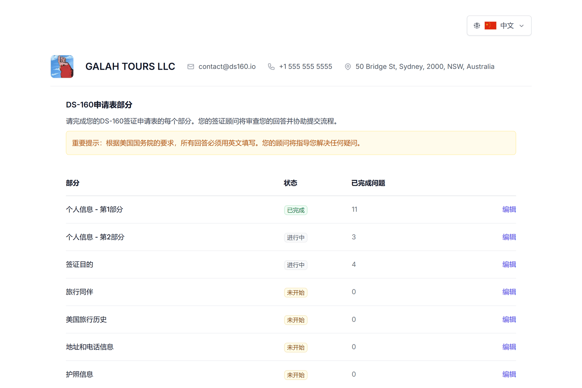Expand the language selector chevron
The height and width of the screenshot is (388, 582).
coord(522,25)
